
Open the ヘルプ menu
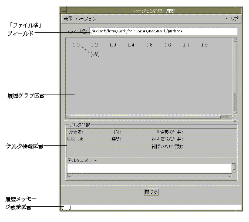(x=232, y=19)
